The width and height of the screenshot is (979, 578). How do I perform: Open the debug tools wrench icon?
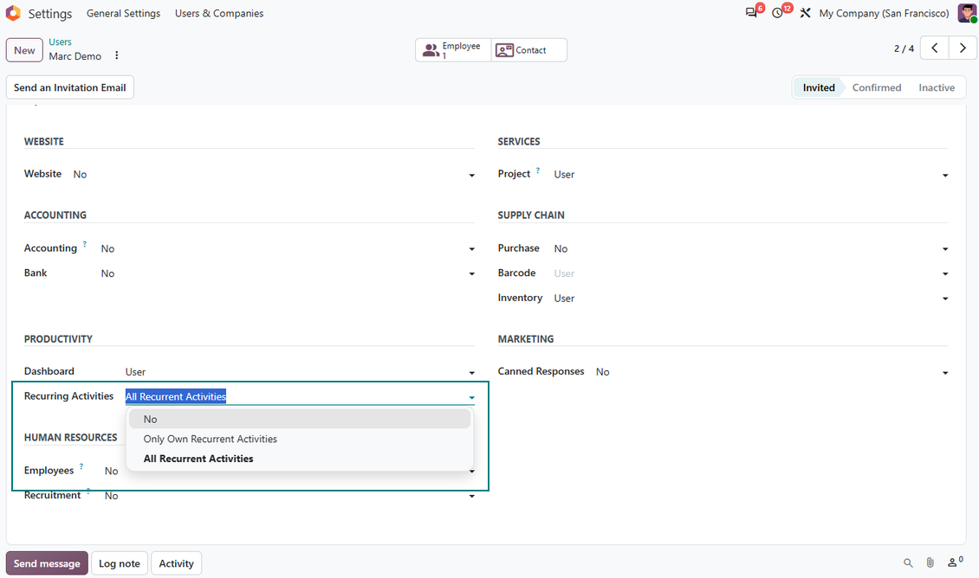pos(806,12)
